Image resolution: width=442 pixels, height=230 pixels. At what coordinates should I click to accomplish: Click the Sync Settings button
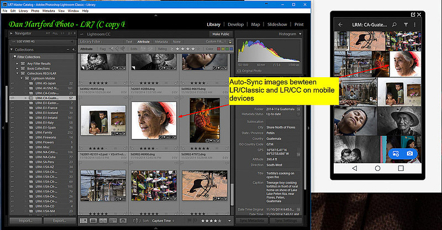[286, 221]
